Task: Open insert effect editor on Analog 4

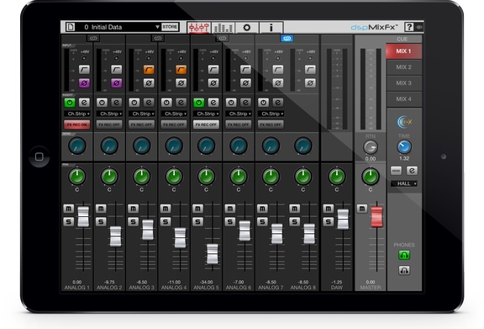Action: (181, 103)
